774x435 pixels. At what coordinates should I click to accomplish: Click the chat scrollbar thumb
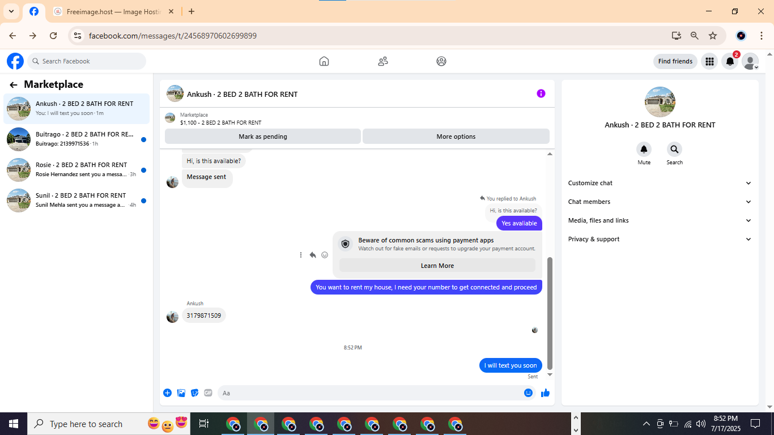tap(550, 313)
